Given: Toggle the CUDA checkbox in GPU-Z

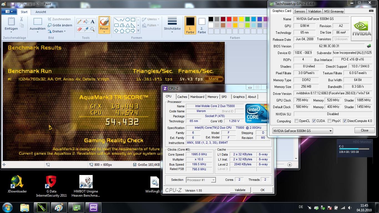Looking at the screenshot, I should [314, 121].
